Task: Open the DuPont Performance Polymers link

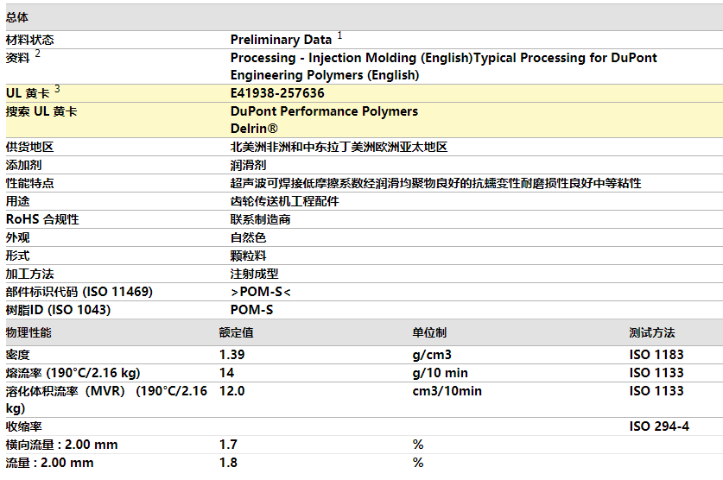Action: (324, 111)
